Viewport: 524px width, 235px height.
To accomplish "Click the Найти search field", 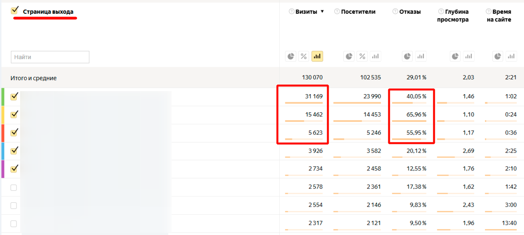I will click(50, 57).
